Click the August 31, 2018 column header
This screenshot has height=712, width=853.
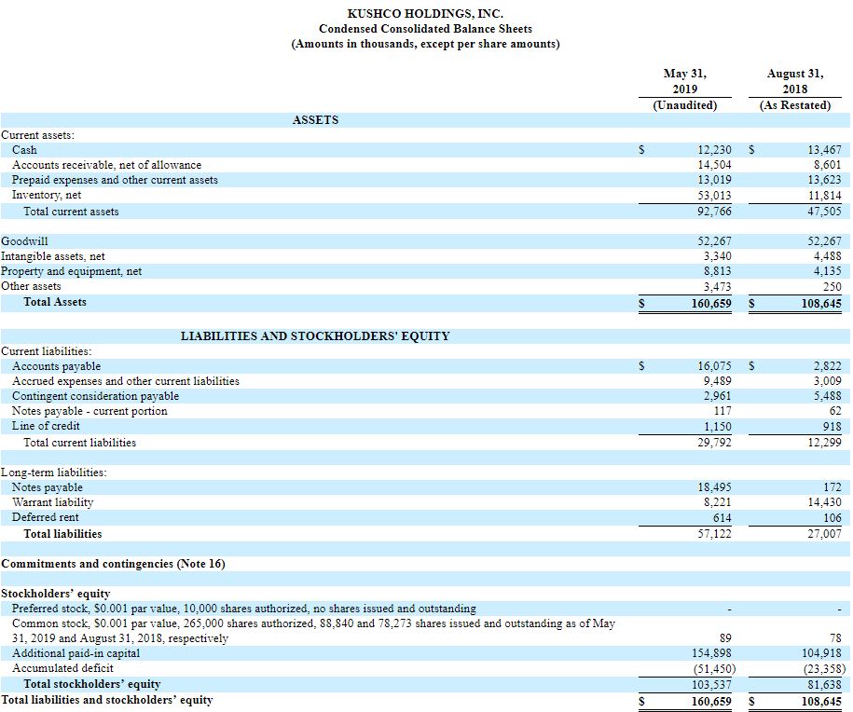(x=794, y=81)
